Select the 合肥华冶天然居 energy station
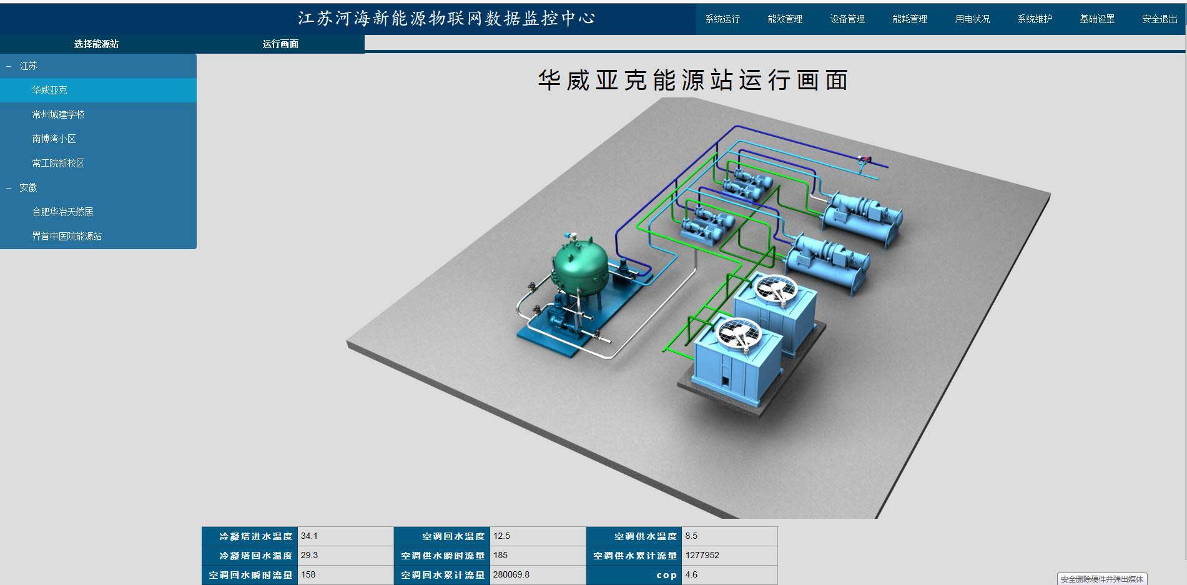The height and width of the screenshot is (585, 1187). tap(98, 212)
